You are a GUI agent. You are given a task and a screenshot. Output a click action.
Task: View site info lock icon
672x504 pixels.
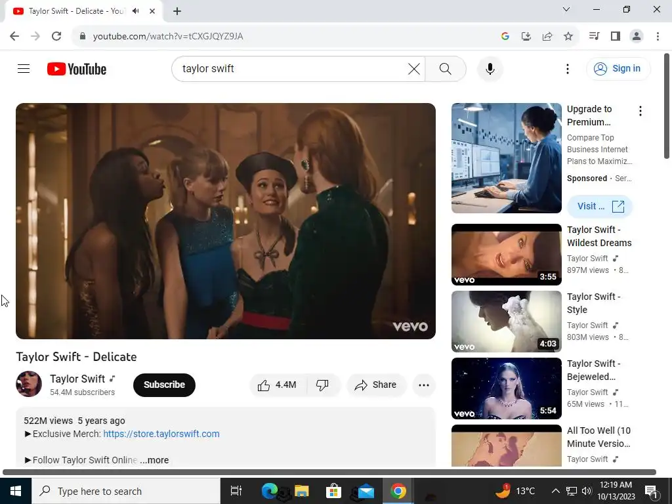click(x=83, y=36)
